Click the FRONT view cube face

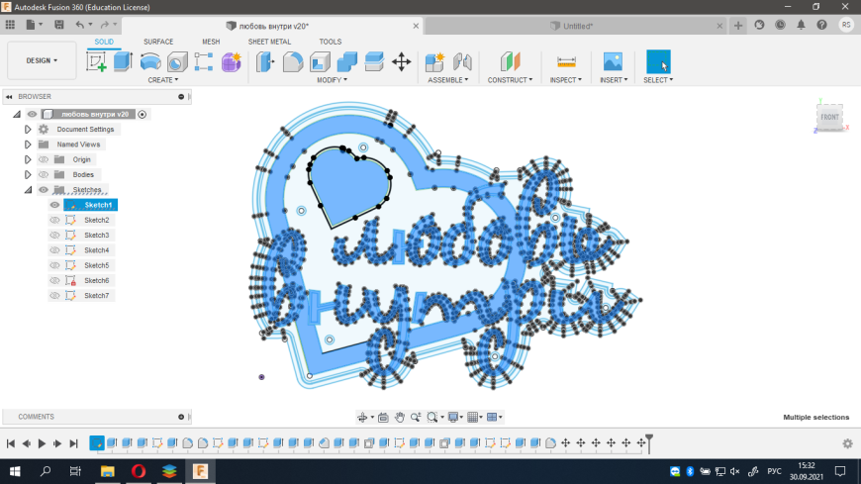[829, 117]
